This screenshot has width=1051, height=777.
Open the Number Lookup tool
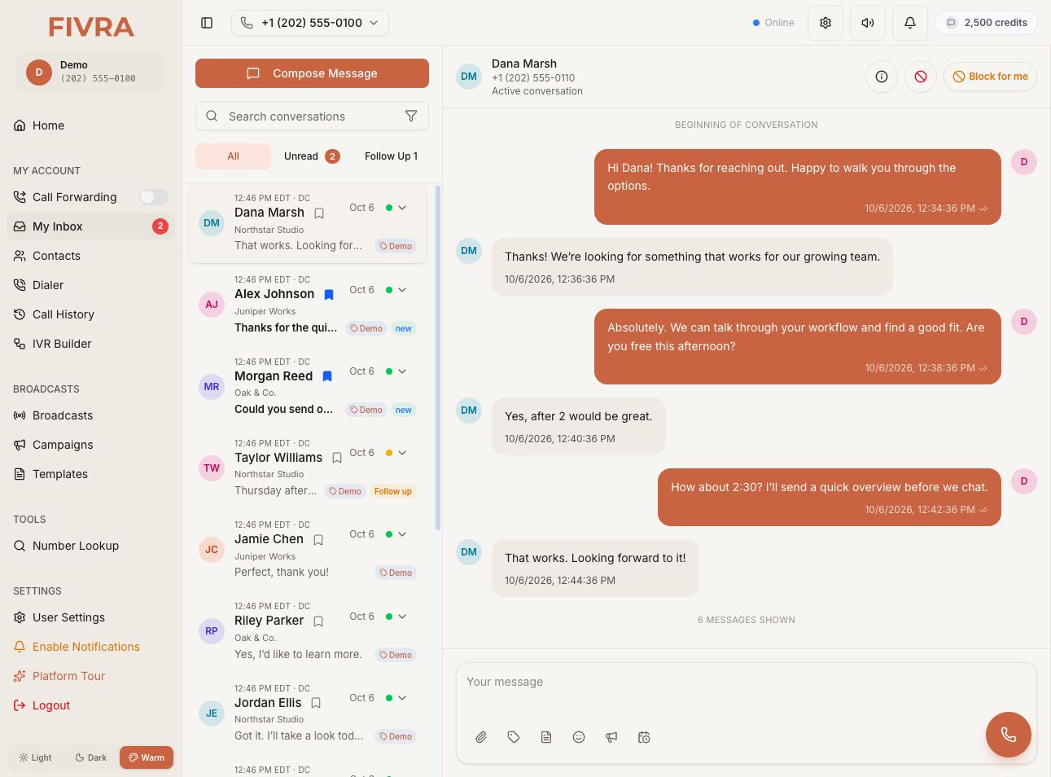click(91, 546)
